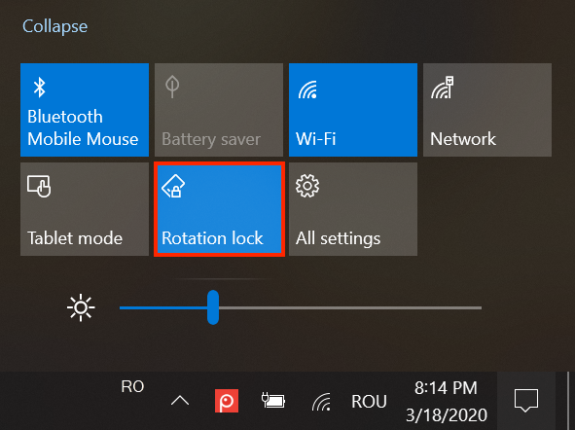Toggle the Bluetooth Mobile Mouse tile
Screen dimensions: 575x430
tap(85, 110)
